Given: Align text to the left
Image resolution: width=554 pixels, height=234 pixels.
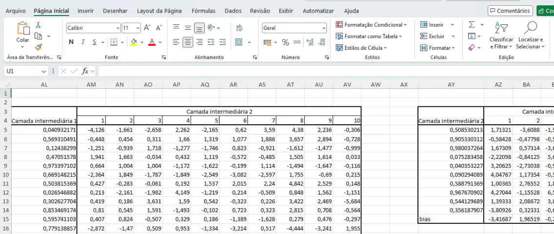Looking at the screenshot, I should pyautogui.click(x=176, y=42).
